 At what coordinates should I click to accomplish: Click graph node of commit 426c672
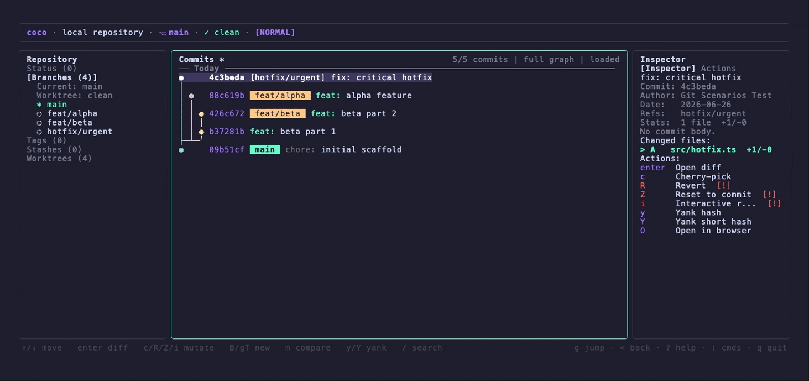[x=201, y=114]
